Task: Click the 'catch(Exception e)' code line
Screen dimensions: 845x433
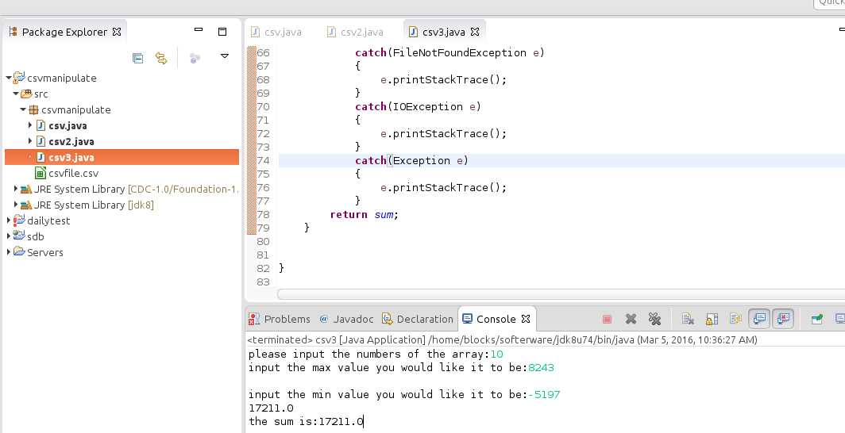Action: 411,160
